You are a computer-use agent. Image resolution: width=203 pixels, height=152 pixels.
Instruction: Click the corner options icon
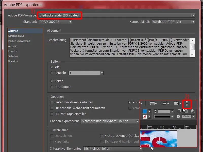coord(179,111)
